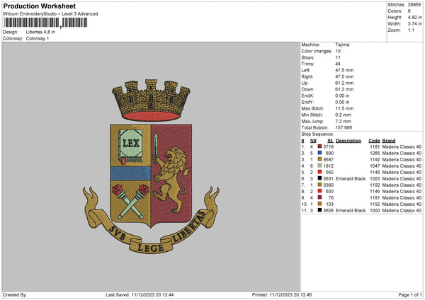Click the red swatch in stop row 8
425x300 pixels.
(x=320, y=191)
